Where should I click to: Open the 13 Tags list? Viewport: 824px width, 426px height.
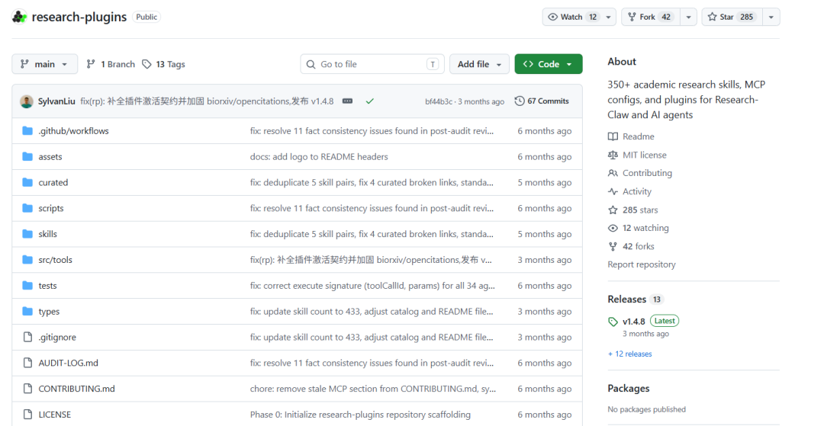pos(163,64)
